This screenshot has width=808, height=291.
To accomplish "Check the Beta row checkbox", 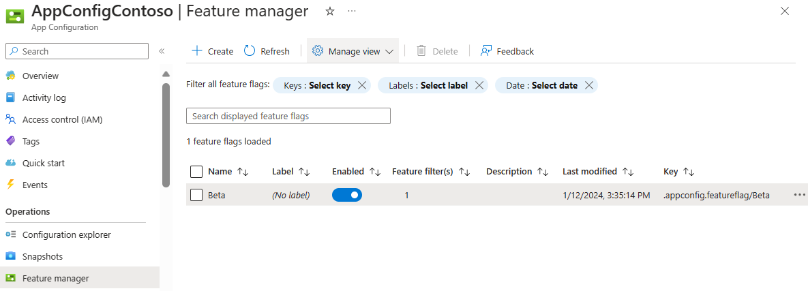I will [196, 195].
